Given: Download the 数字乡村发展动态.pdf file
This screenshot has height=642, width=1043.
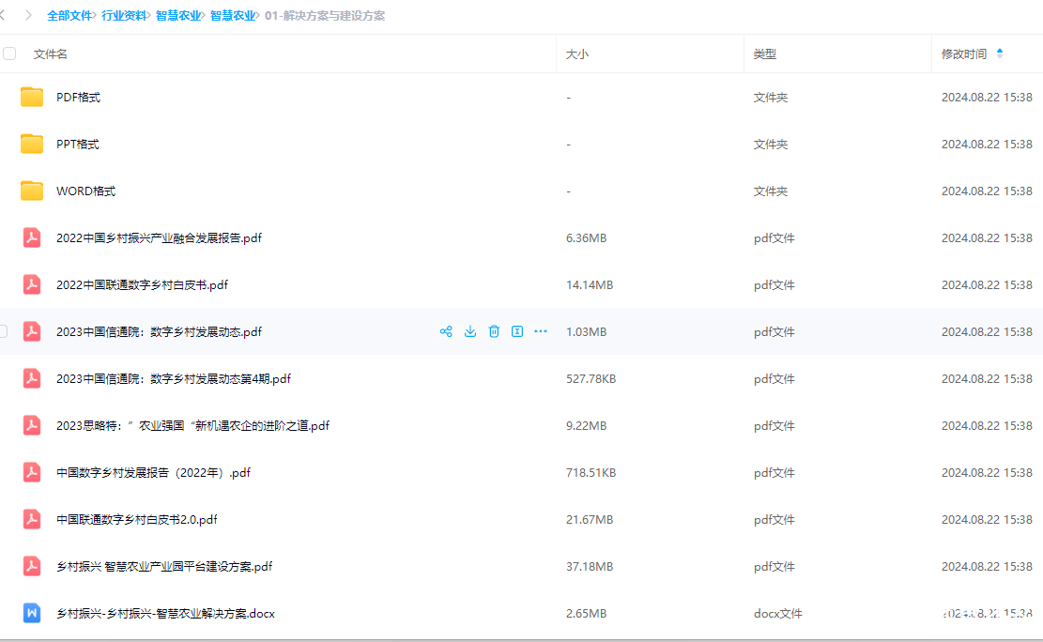Looking at the screenshot, I should click(470, 331).
